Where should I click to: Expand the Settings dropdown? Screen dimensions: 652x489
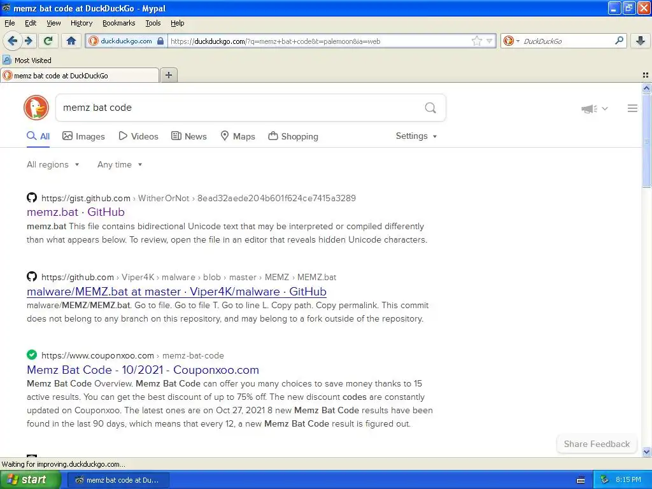(416, 136)
